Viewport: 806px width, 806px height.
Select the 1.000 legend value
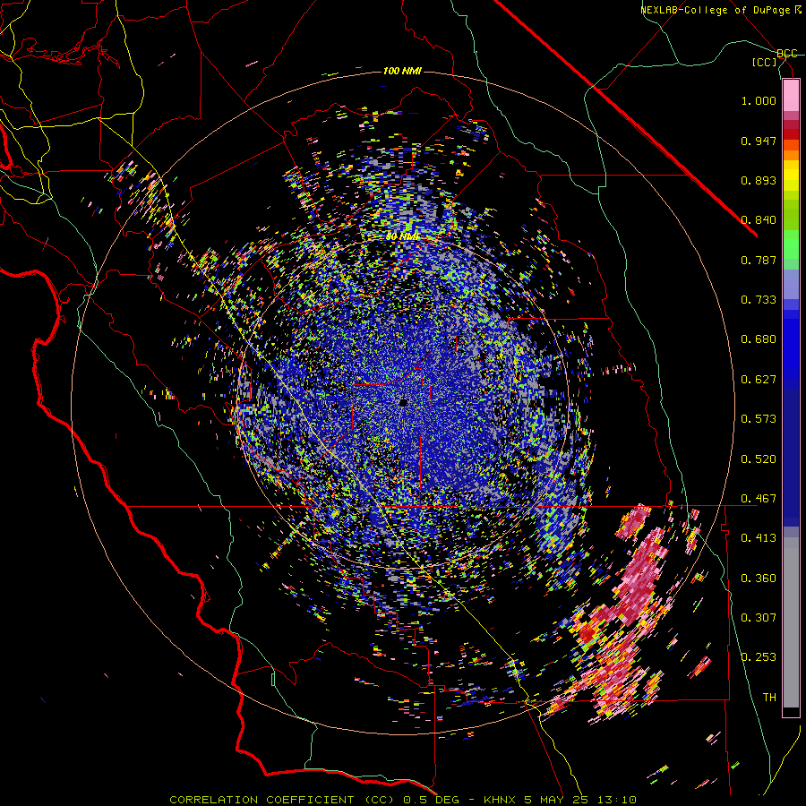759,100
